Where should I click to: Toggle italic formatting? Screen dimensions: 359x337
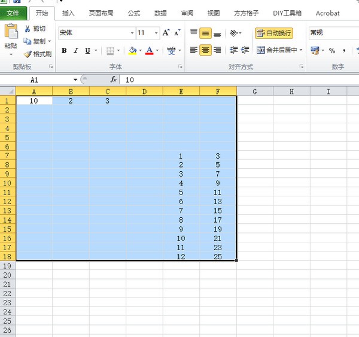(x=75, y=51)
